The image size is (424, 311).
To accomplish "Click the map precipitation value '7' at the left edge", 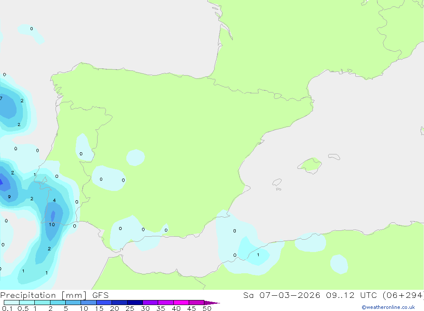I will point(1,98).
